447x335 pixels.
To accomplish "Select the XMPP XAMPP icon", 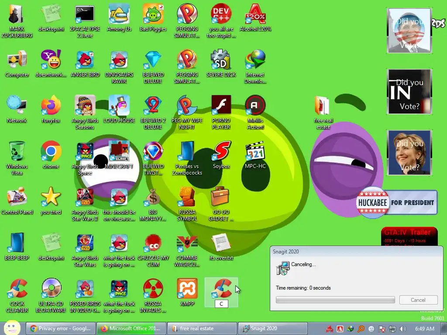I will [187, 293].
